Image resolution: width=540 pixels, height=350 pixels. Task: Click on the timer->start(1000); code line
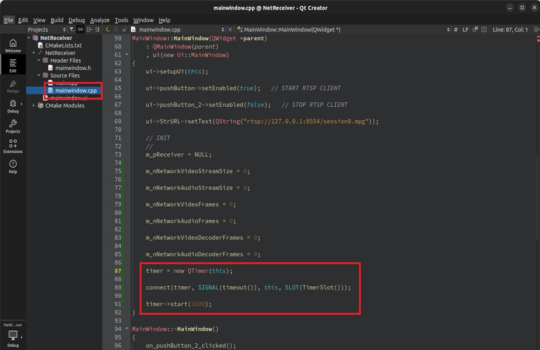click(178, 304)
